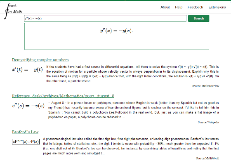The image size is (231, 161).
Task: Click the green Search button
Action: pyautogui.click(x=198, y=19)
